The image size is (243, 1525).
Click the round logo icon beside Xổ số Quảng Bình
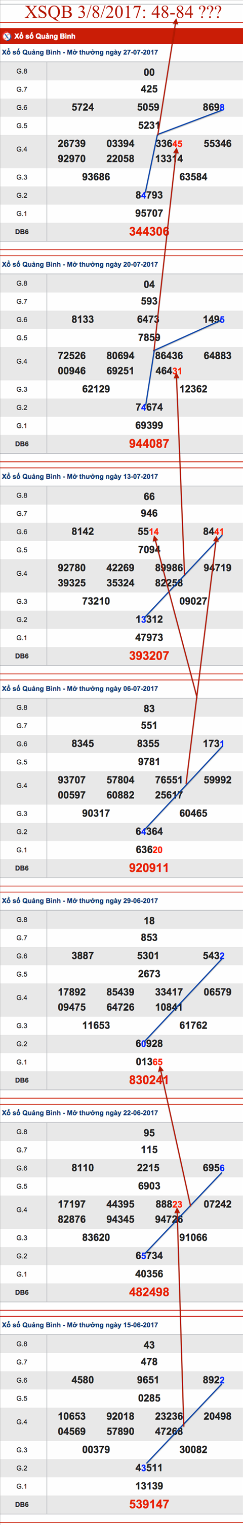[7, 36]
